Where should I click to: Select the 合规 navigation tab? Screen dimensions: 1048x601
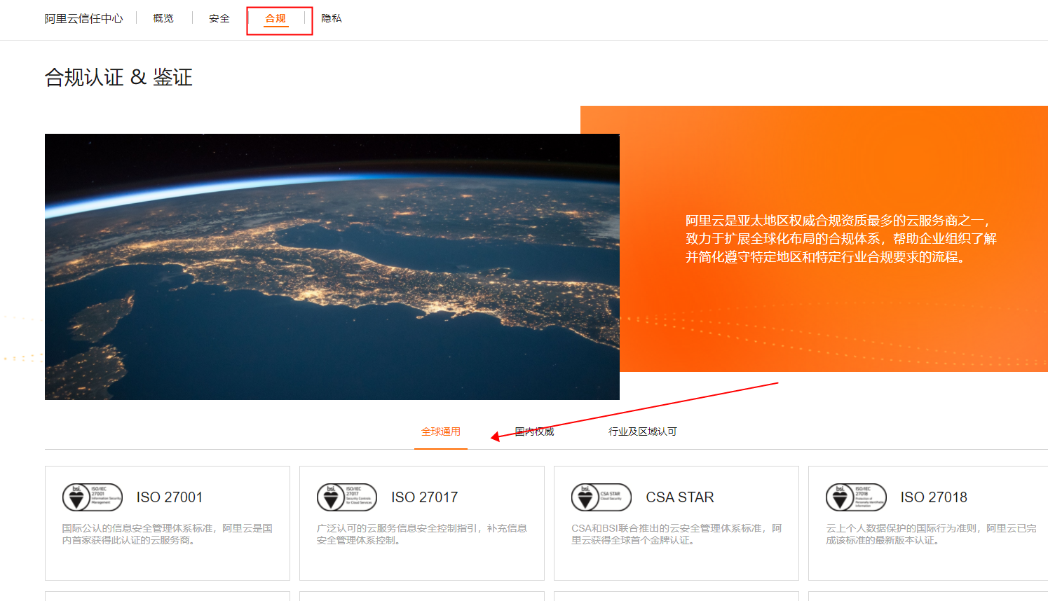point(275,18)
